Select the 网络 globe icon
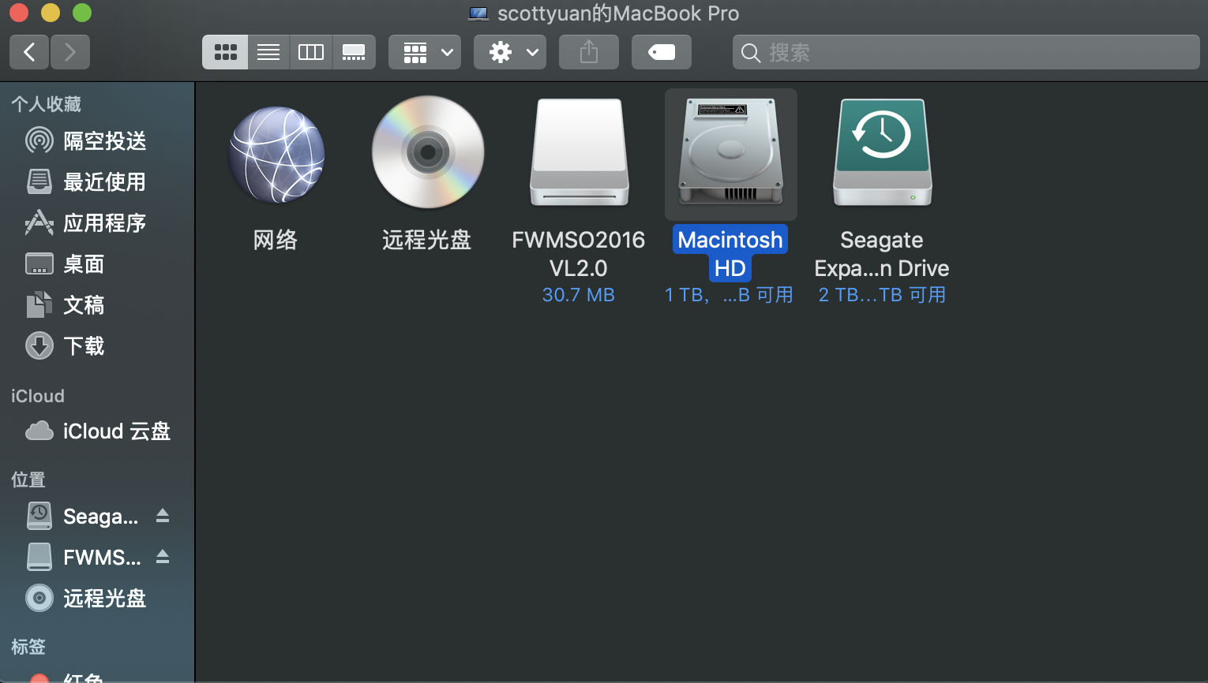Viewport: 1208px width, 683px height. (x=276, y=155)
